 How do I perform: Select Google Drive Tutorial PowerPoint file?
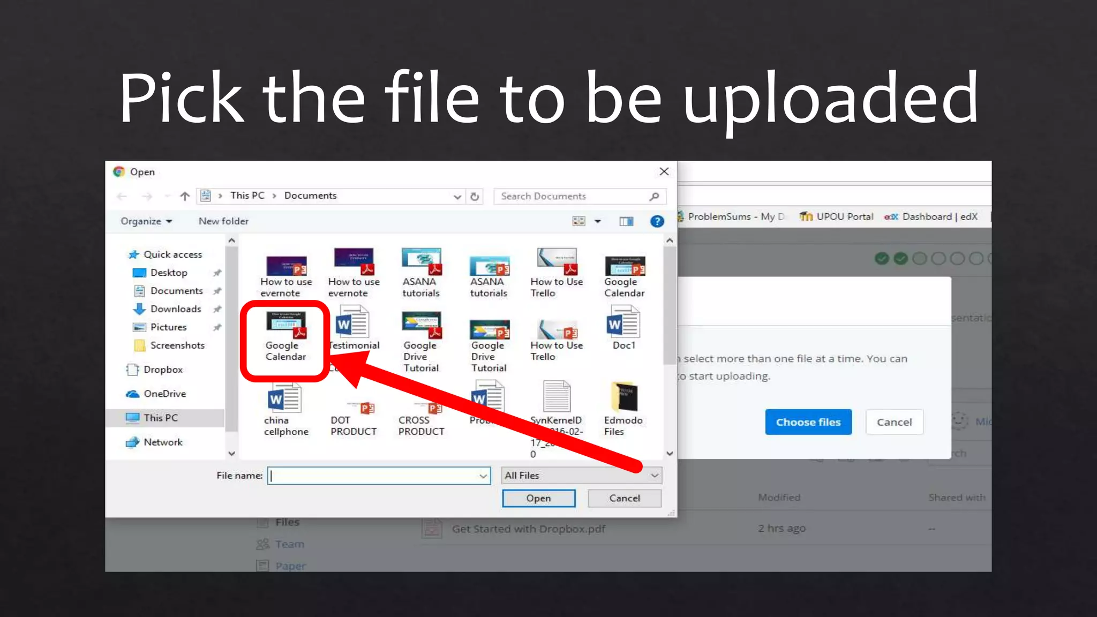pyautogui.click(x=489, y=345)
